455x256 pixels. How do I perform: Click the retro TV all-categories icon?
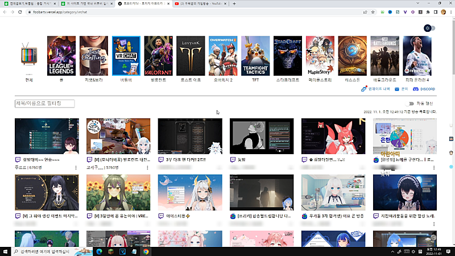coord(29,54)
